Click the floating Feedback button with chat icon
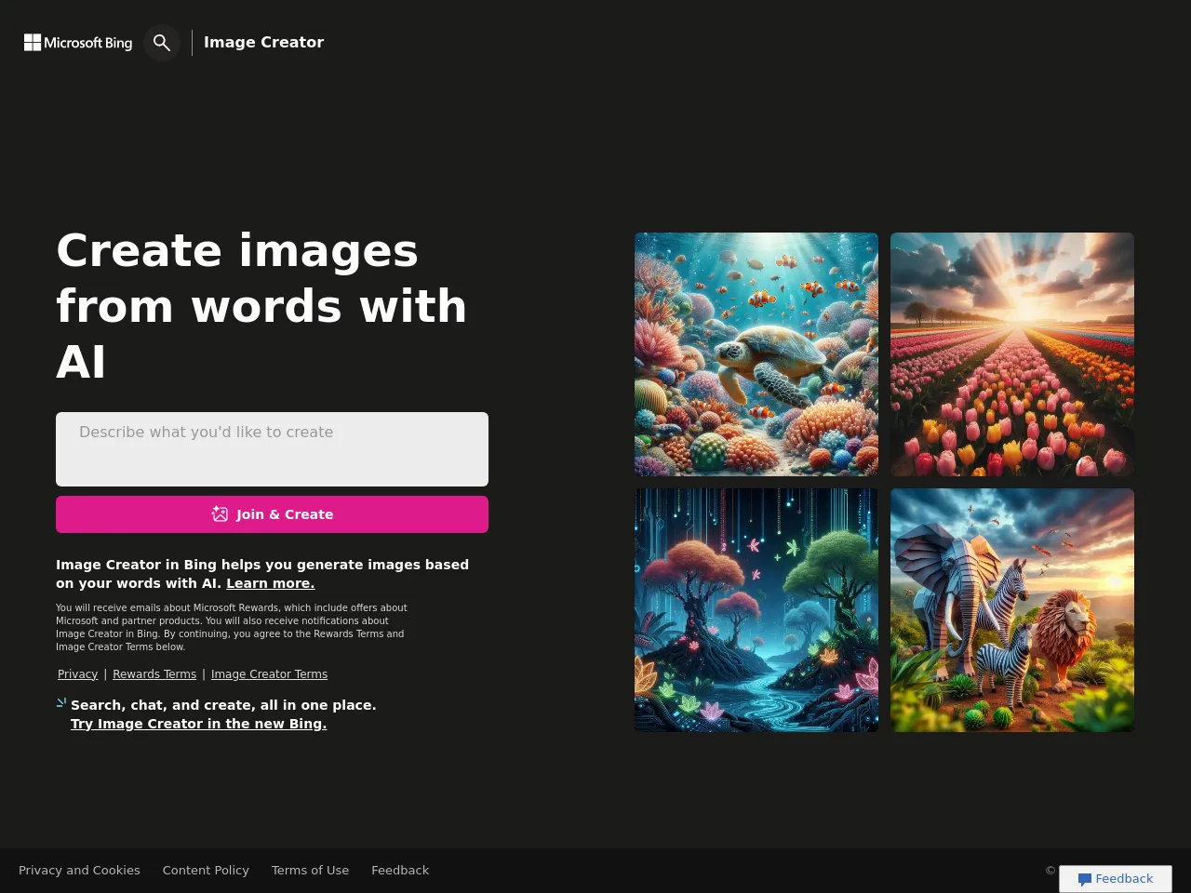This screenshot has width=1191, height=893. pyautogui.click(x=1115, y=879)
